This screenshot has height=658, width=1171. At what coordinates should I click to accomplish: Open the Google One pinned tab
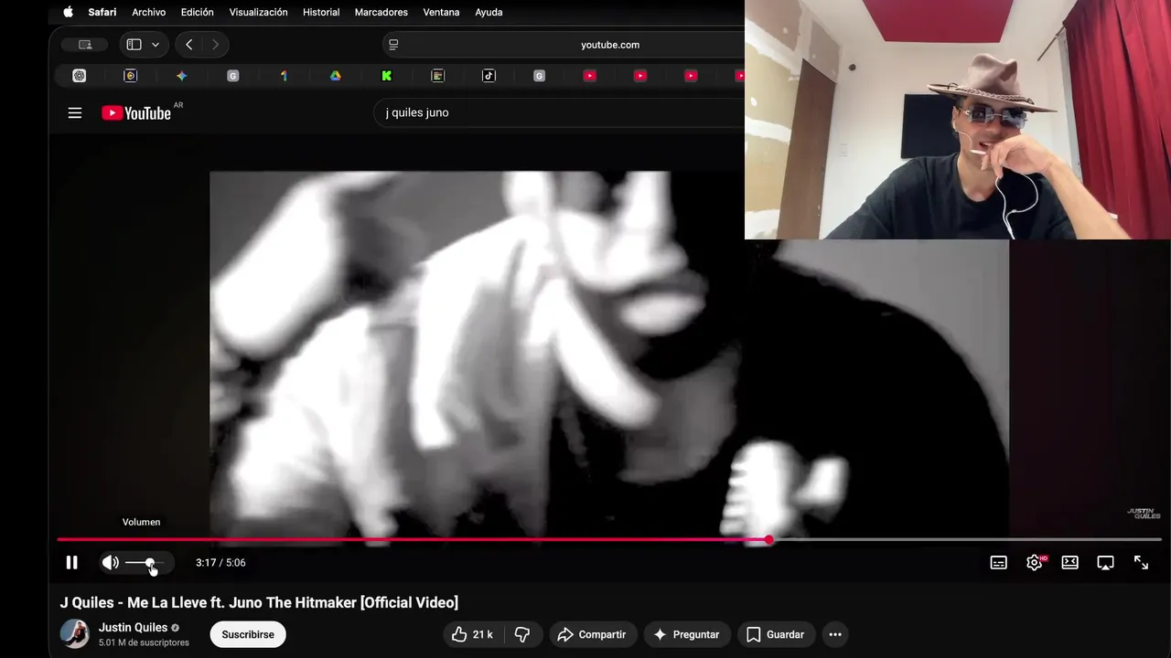[284, 76]
